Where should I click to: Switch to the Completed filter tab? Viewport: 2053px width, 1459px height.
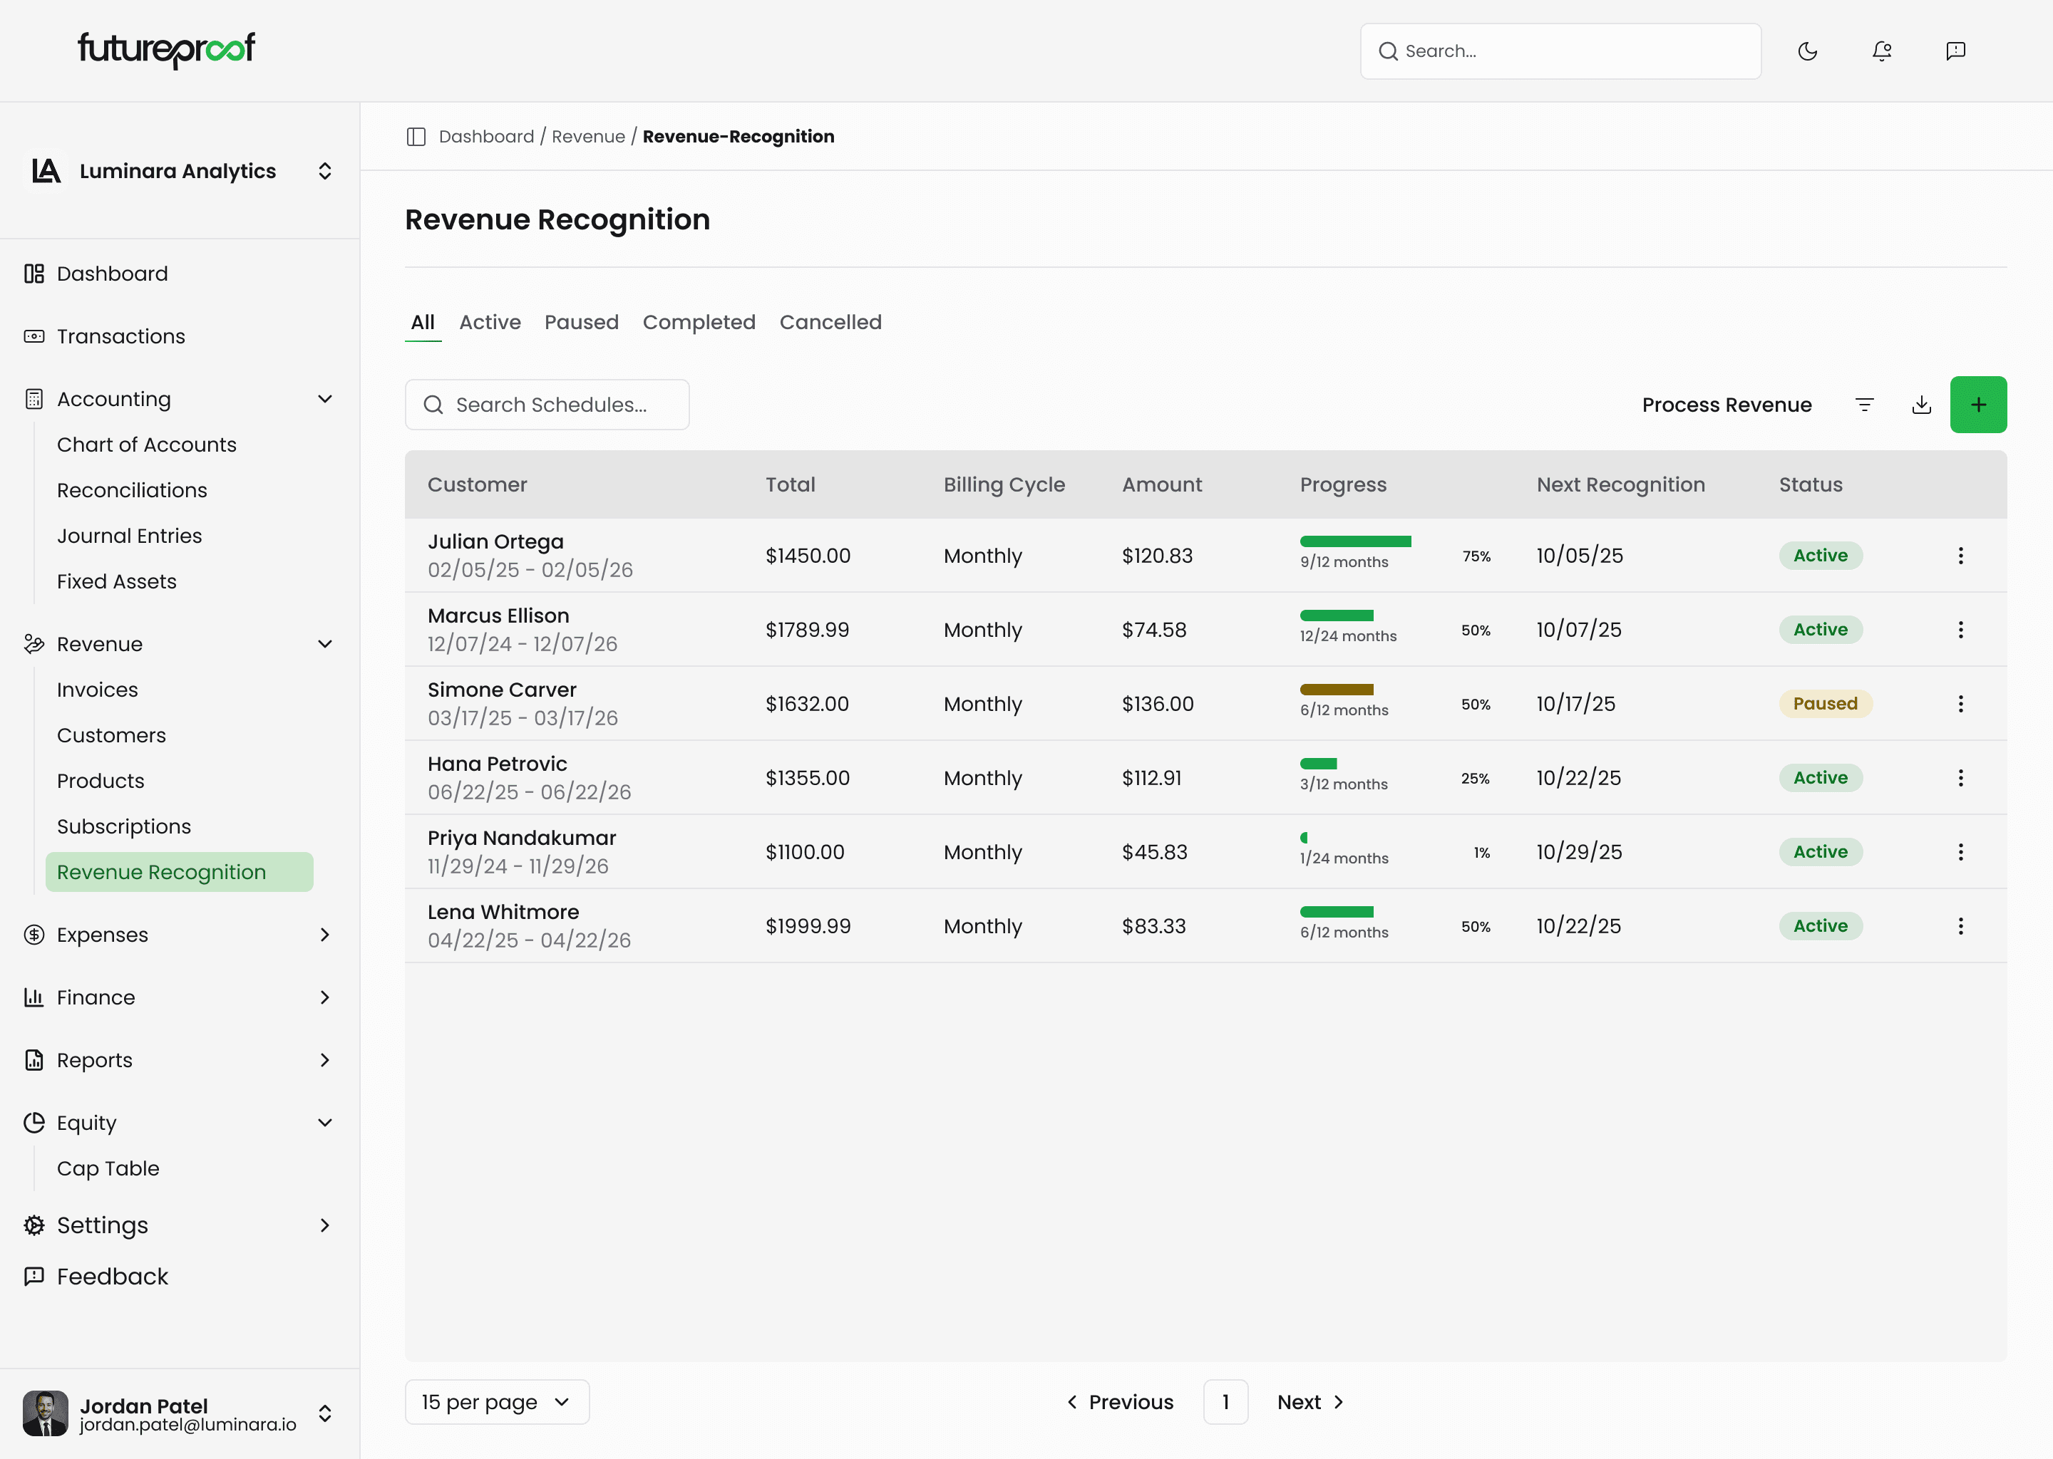tap(699, 323)
